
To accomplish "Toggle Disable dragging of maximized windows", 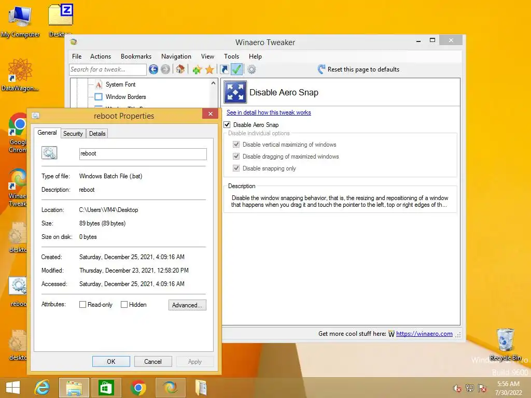I will point(236,157).
